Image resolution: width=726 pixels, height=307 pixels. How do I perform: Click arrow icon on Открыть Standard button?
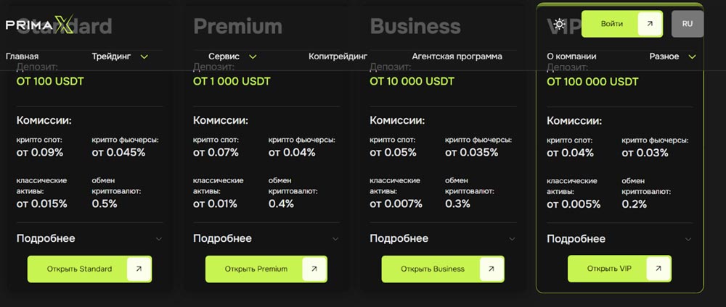tap(139, 269)
